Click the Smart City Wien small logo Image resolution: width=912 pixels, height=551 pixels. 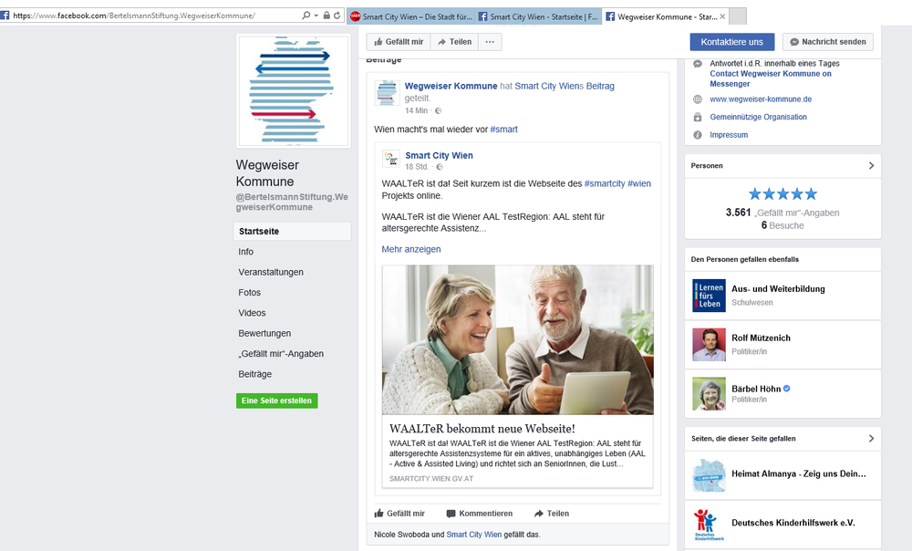coord(391,159)
